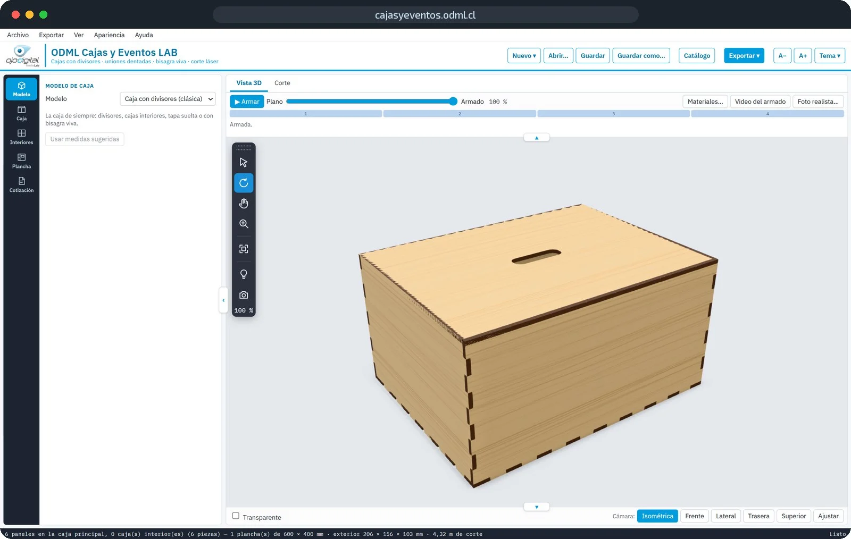This screenshot has height=539, width=851.
Task: Select the pointer selection tool
Action: pyautogui.click(x=244, y=162)
